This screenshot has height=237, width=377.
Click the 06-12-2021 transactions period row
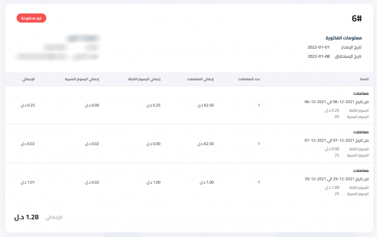coord(337,102)
